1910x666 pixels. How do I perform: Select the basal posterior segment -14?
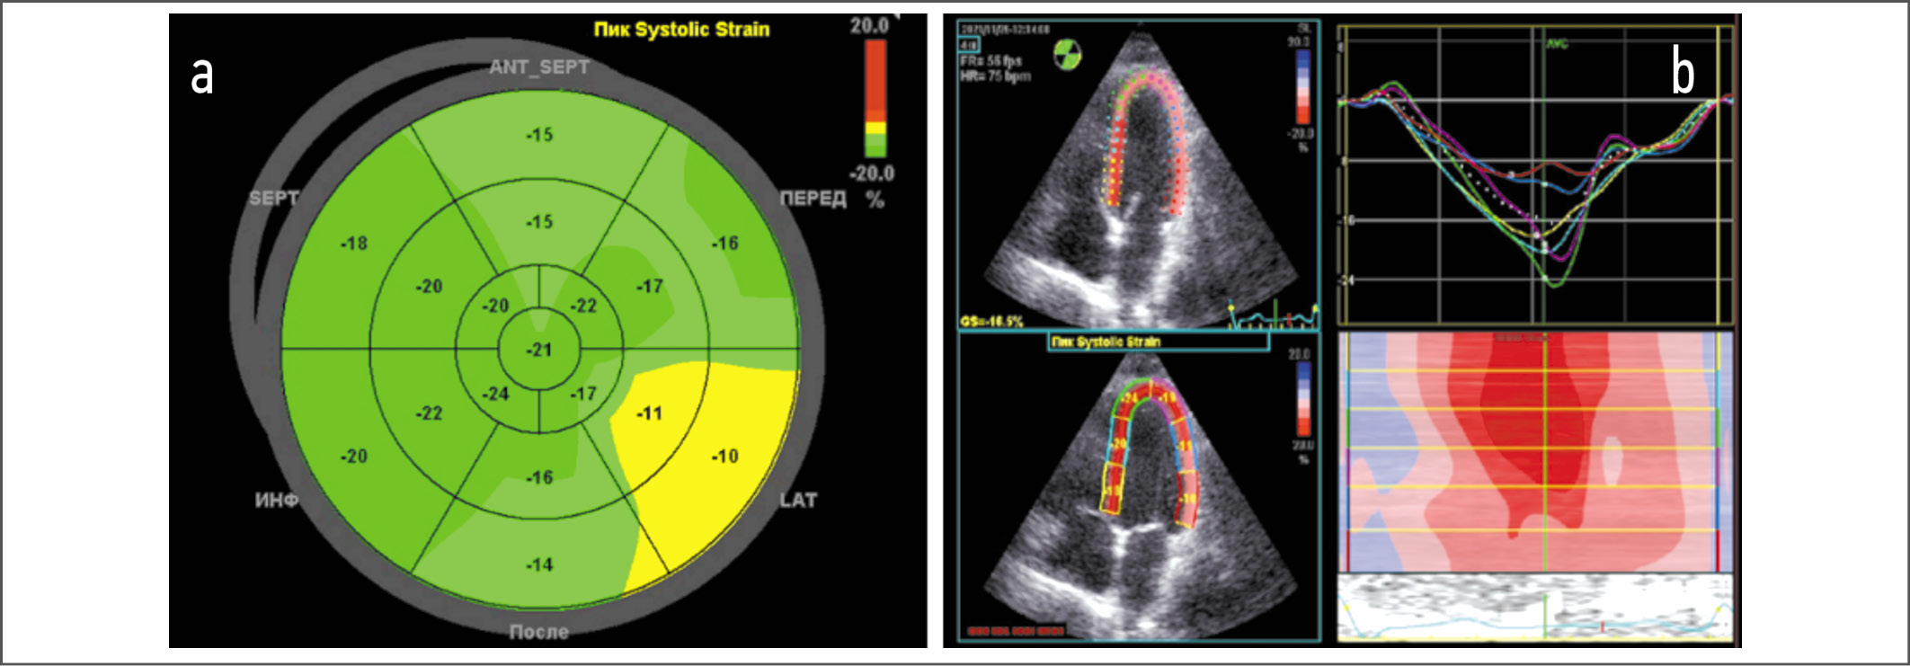coord(539,564)
